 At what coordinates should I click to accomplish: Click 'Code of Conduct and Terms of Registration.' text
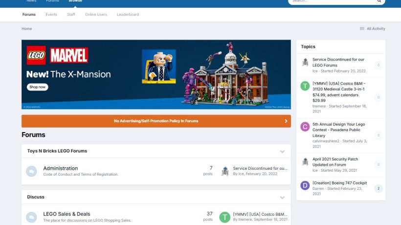click(81, 174)
